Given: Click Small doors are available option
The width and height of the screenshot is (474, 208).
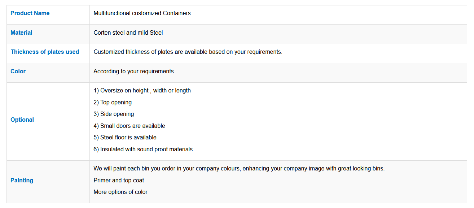Looking at the screenshot, I should click(129, 126).
